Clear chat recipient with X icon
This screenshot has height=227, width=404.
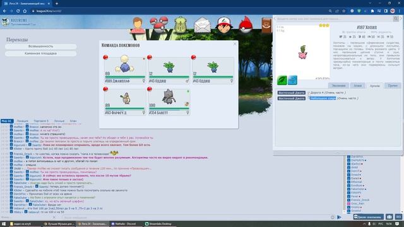(x=54, y=218)
